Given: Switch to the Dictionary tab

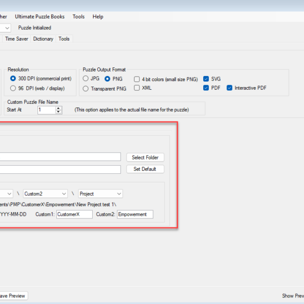Looking at the screenshot, I should click(x=43, y=39).
